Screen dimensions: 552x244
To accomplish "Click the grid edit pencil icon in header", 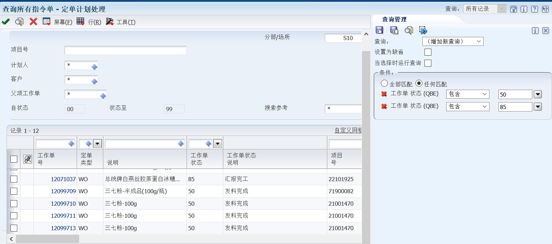I will coord(28,159).
